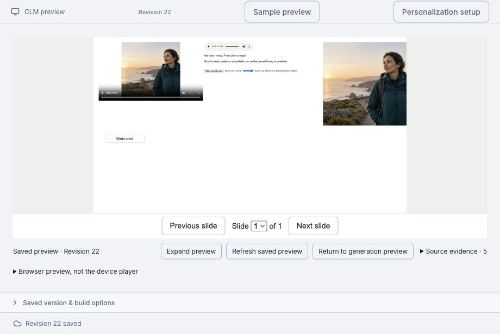Click the cloud icon beside Revision 22 saved
The height and width of the screenshot is (334, 500).
click(17, 324)
